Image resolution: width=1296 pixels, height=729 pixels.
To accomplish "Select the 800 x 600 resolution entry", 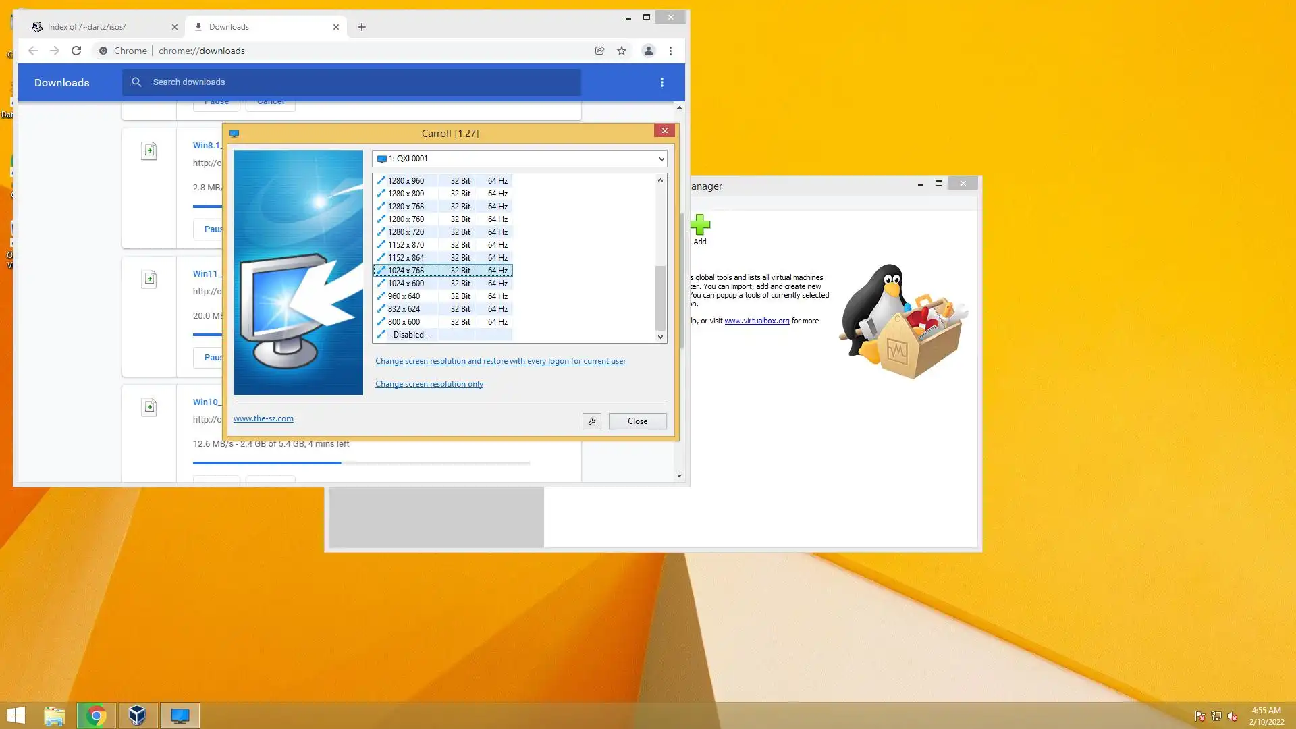I will (x=404, y=322).
